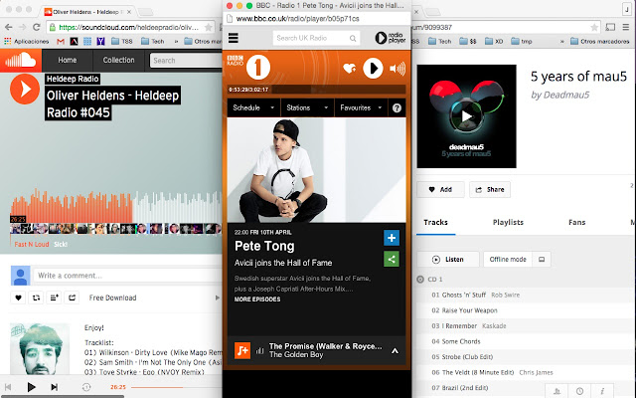Toggle BBC player volume speaker icon
This screenshot has width=636, height=398.
397,69
